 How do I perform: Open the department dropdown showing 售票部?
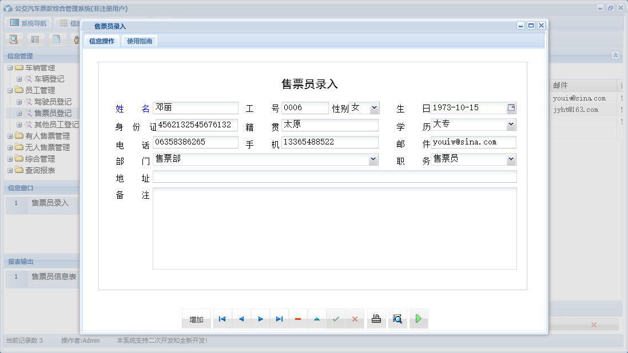tap(373, 159)
